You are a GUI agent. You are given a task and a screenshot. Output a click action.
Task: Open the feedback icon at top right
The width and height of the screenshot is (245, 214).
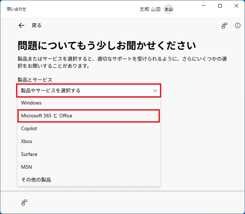tap(224, 25)
